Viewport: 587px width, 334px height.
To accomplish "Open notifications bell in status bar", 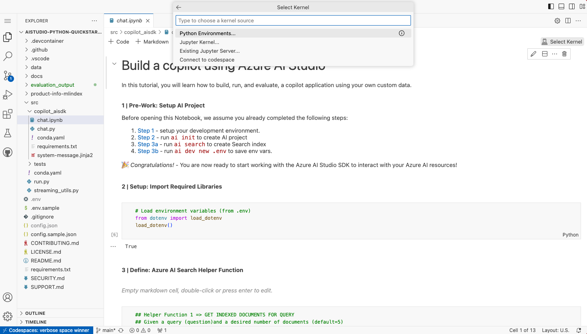I will tap(579, 330).
